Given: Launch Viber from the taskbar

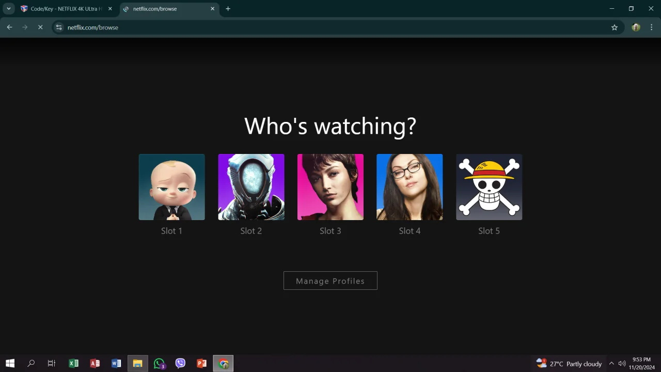Looking at the screenshot, I should pos(180,364).
